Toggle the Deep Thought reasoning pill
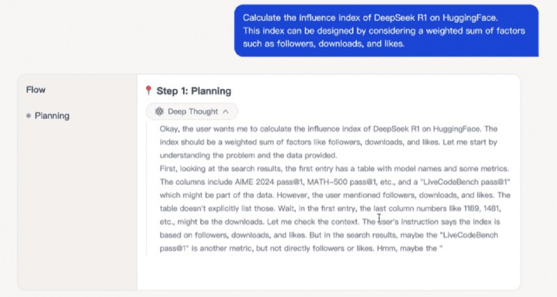The width and height of the screenshot is (557, 297). point(191,111)
